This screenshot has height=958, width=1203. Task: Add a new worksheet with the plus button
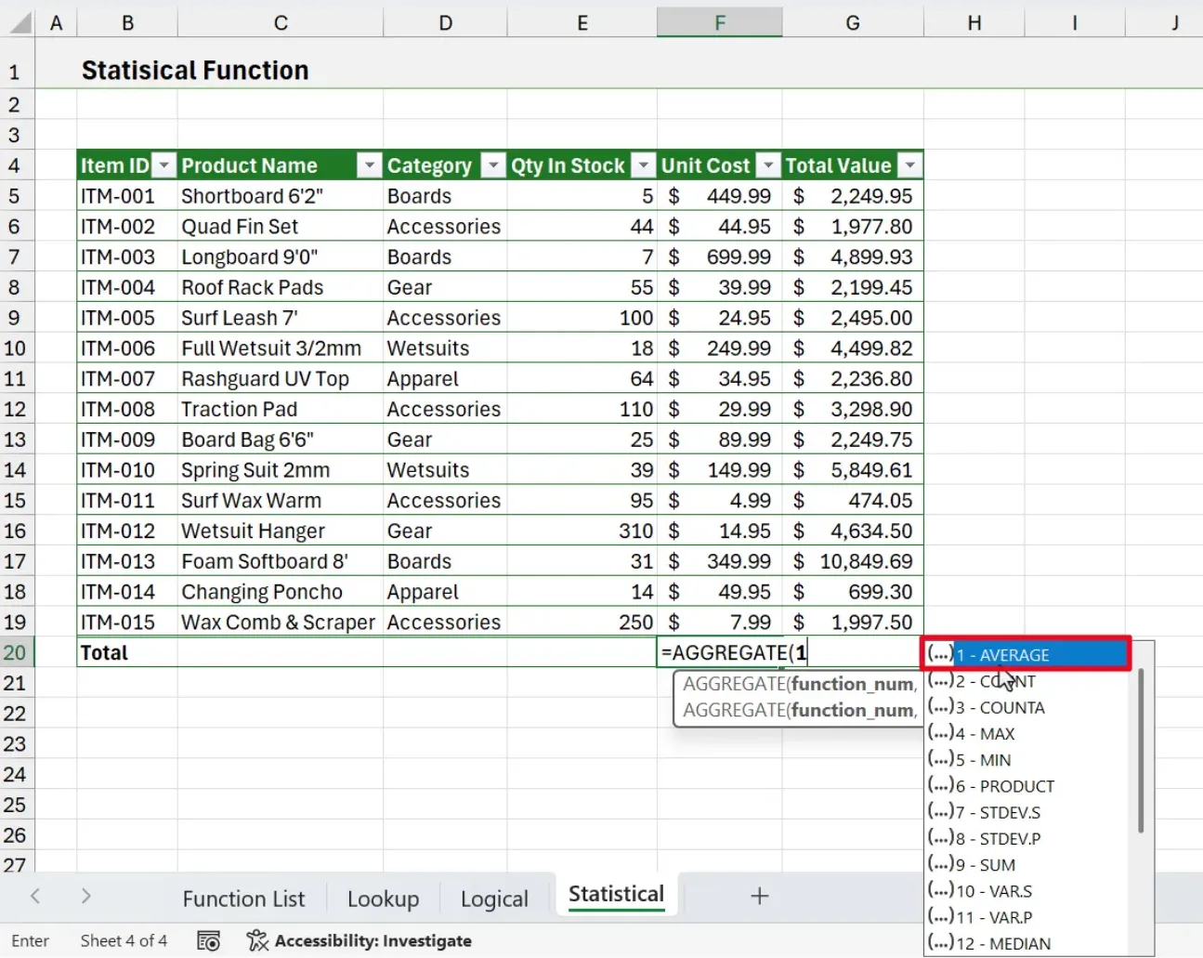(x=759, y=895)
